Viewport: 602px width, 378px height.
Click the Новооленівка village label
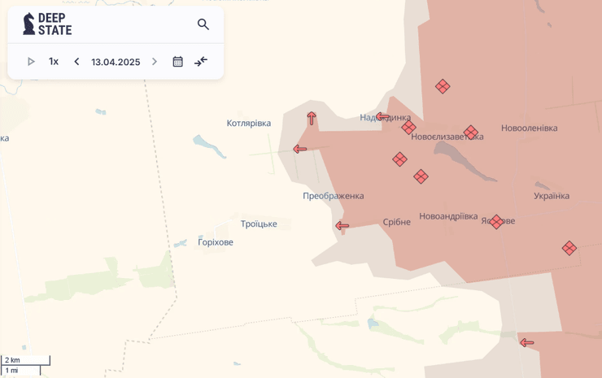click(x=530, y=128)
